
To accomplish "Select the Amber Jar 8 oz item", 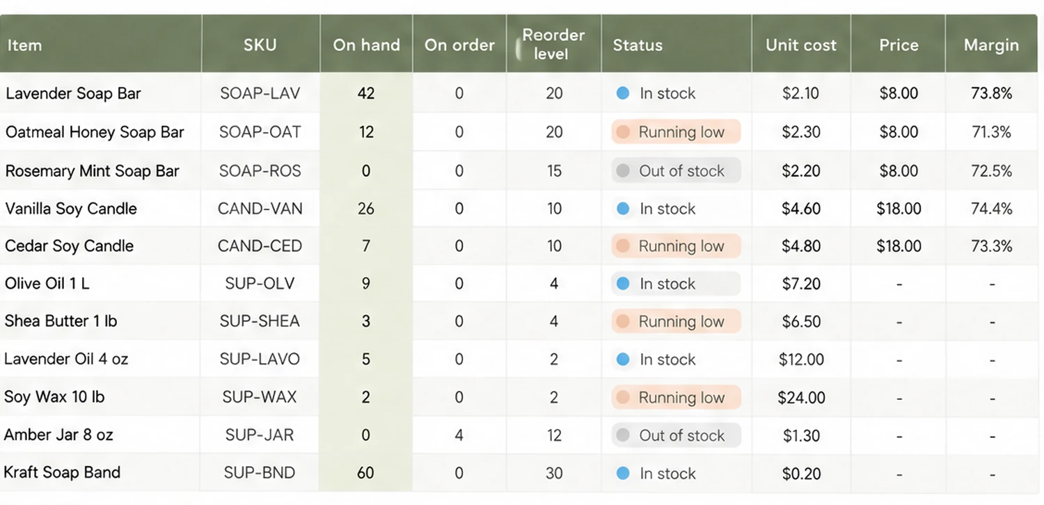I will [58, 435].
